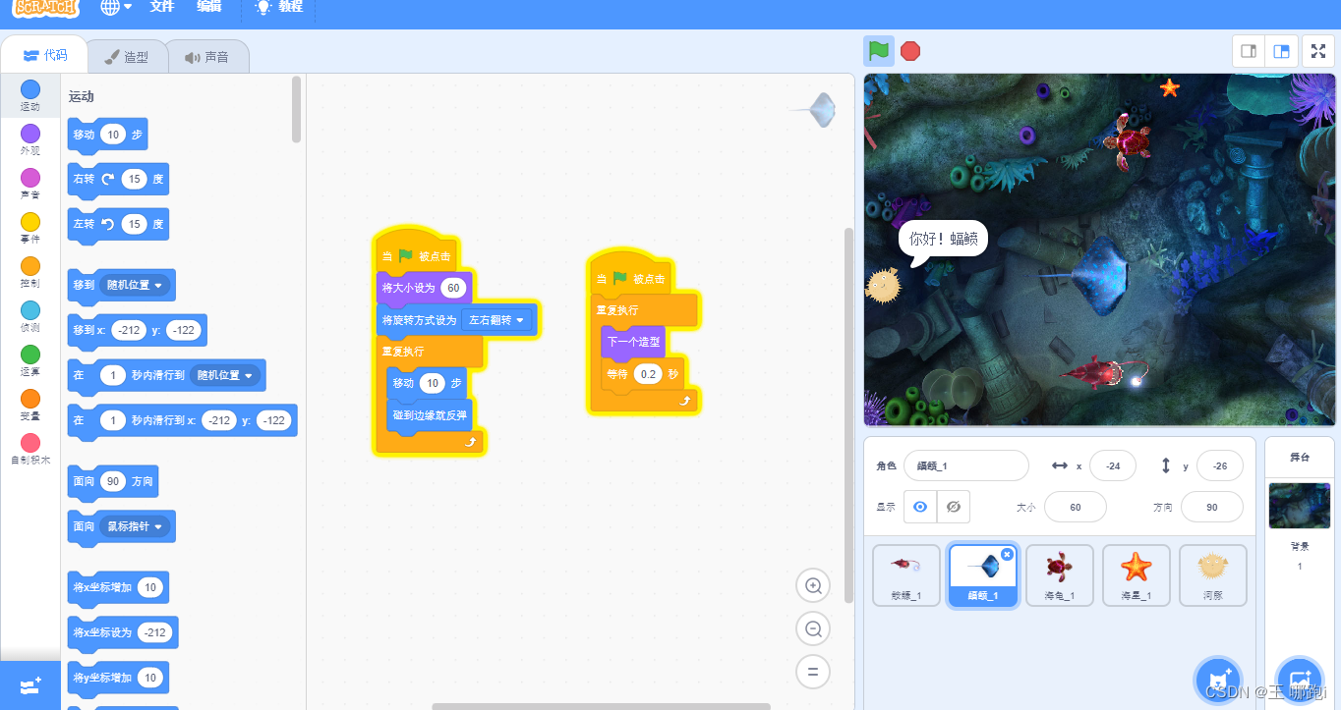
Task: Open the add extension button
Action: [x=30, y=685]
